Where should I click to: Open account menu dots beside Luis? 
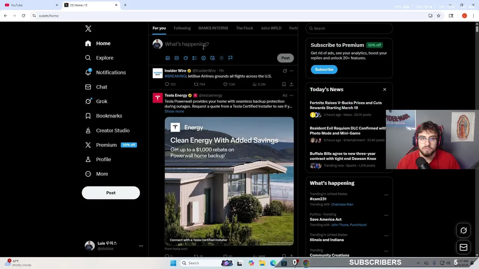coord(141,246)
